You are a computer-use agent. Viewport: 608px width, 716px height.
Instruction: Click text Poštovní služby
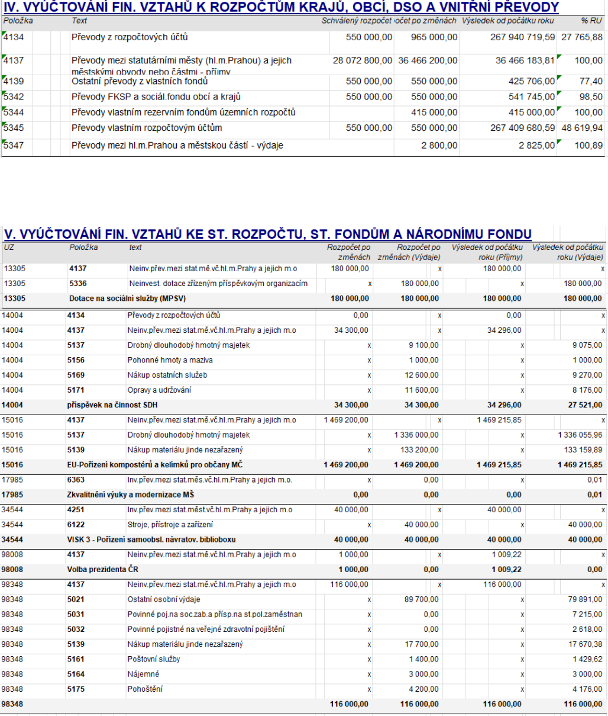154,659
